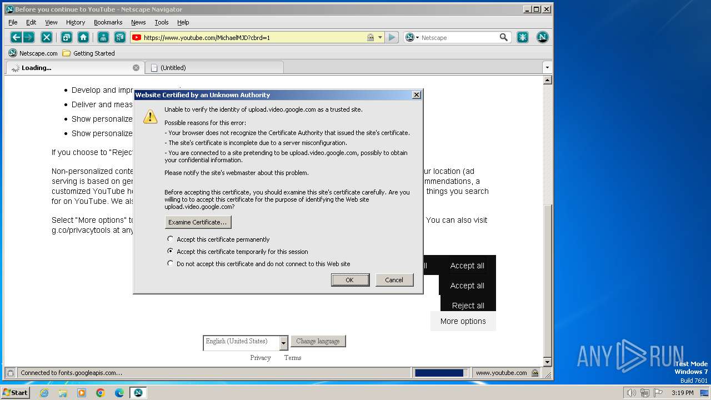Click the reload toolbar icon

pyautogui.click(x=66, y=37)
